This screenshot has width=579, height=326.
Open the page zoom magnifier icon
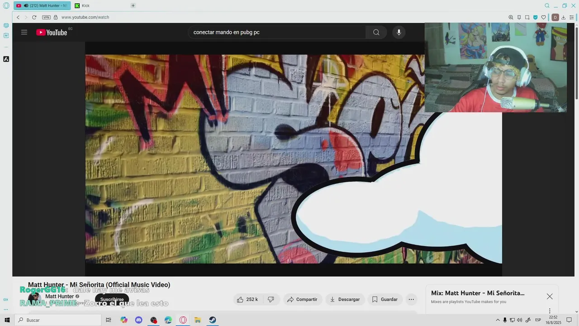tap(511, 17)
